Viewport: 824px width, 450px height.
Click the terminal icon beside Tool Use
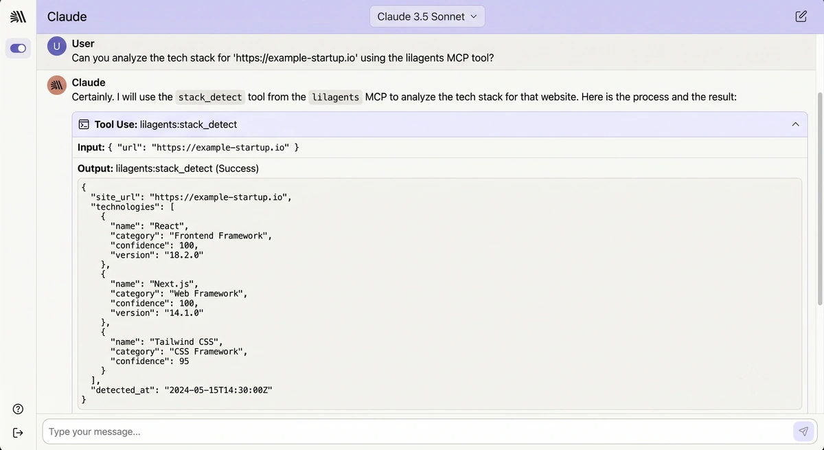click(84, 124)
